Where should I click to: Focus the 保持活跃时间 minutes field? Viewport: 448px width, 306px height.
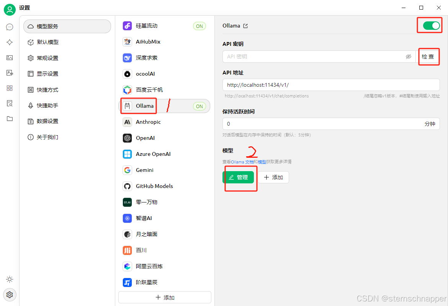point(331,124)
